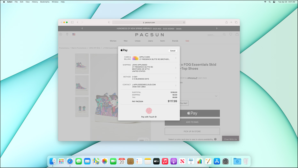The height and width of the screenshot is (168, 298).
Task: Click the SHOP WOMEN link
Action: pos(169,29)
